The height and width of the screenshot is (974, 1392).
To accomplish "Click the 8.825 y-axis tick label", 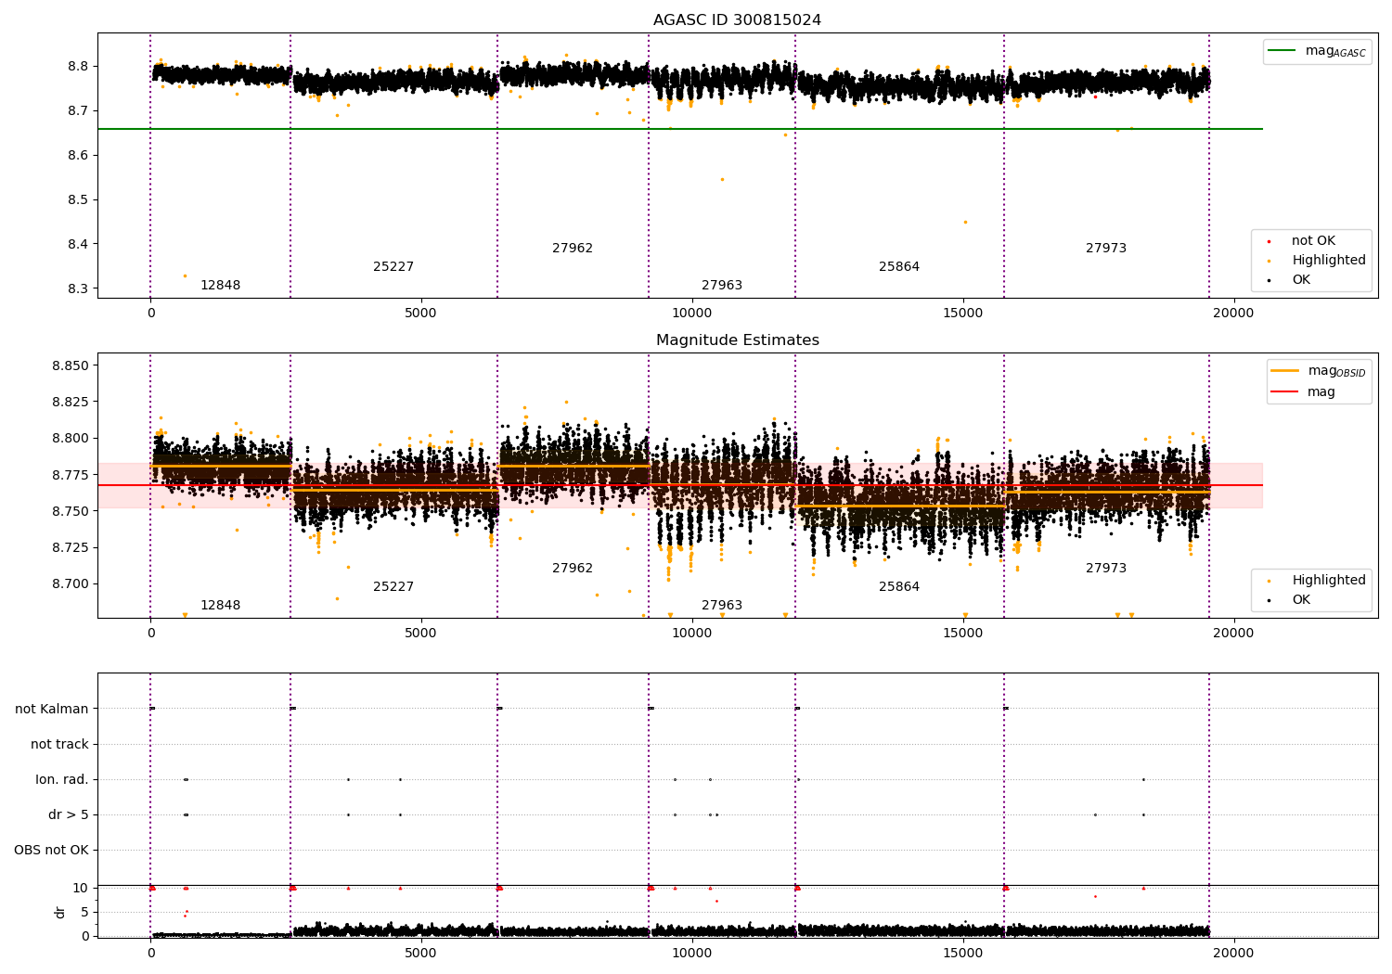I will [x=70, y=402].
